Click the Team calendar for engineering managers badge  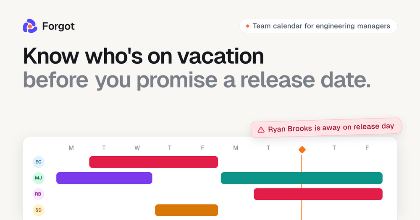[x=318, y=26]
